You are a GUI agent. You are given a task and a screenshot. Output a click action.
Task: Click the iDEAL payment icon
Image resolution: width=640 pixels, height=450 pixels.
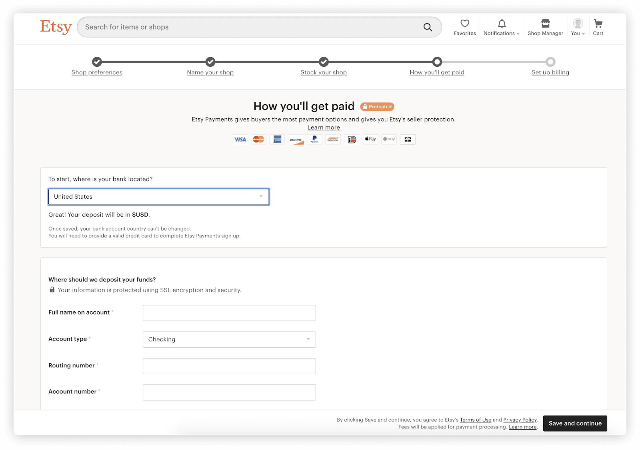pos(352,139)
